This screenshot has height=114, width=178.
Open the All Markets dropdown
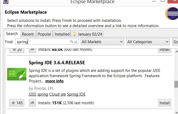[x=102, y=42]
